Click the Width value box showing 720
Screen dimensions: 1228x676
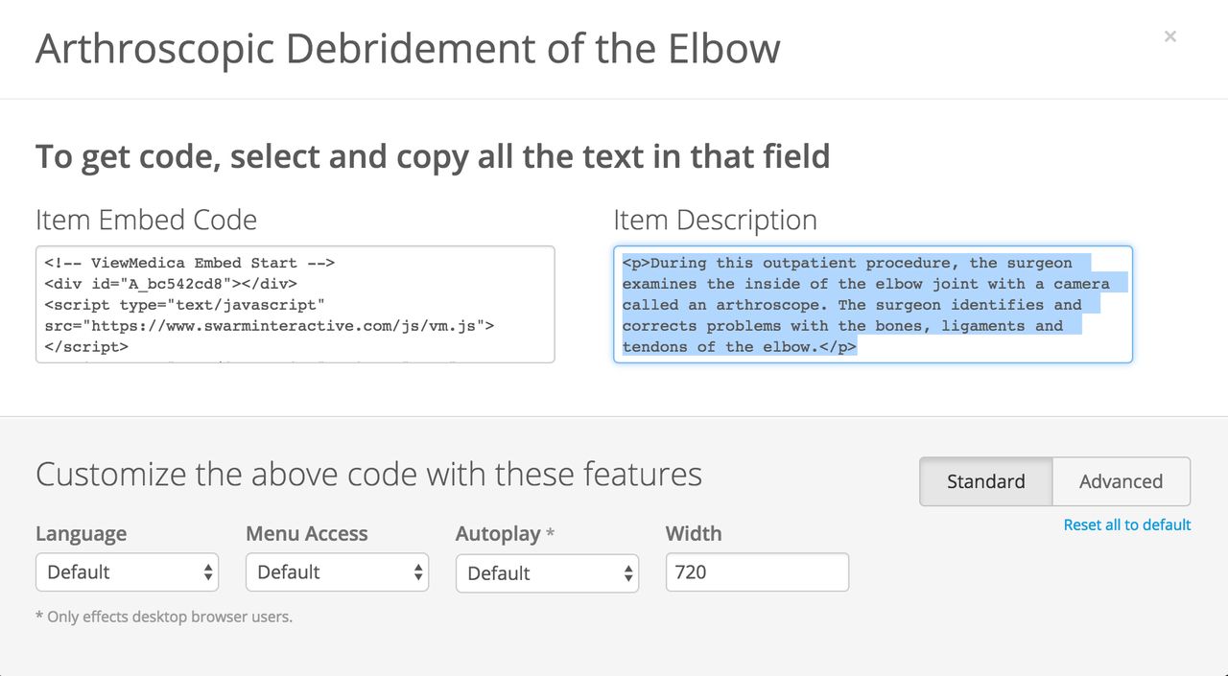tap(757, 572)
